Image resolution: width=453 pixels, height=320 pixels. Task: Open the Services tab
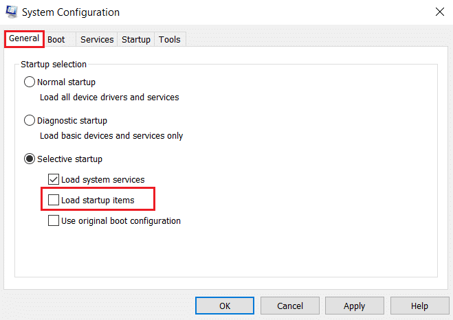click(97, 40)
